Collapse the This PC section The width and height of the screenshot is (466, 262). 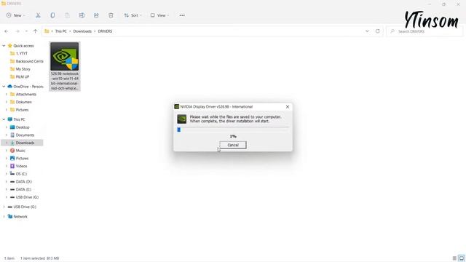(x=4, y=119)
